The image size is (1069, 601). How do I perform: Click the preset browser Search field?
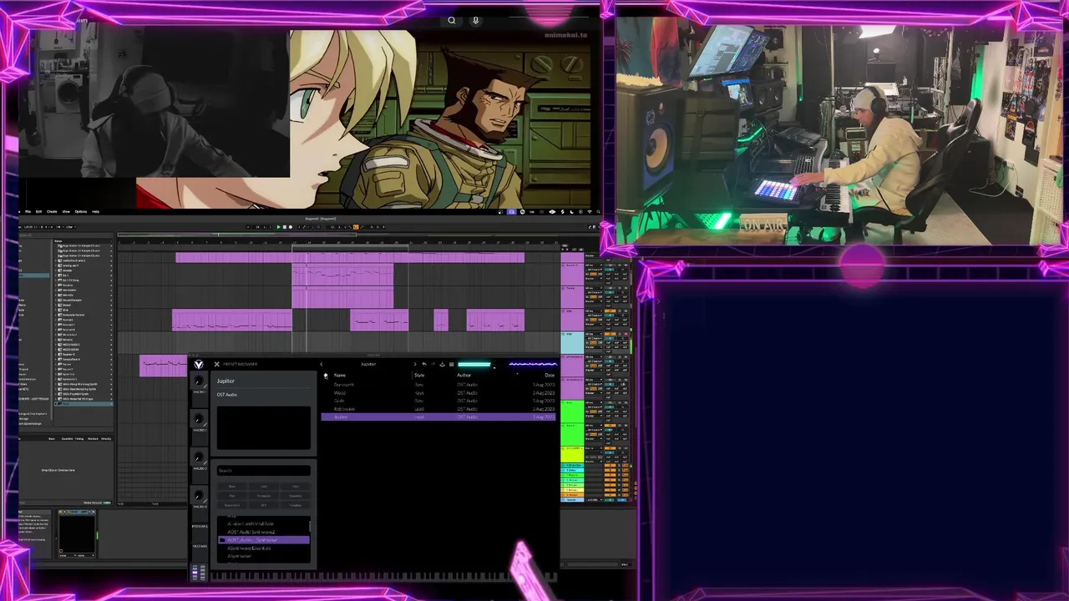coord(264,471)
